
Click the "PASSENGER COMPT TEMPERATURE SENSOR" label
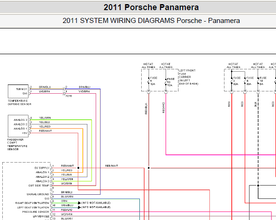coord(17,144)
